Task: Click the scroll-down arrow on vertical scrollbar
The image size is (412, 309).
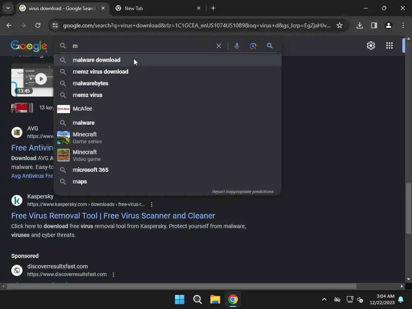Action: 408,279
